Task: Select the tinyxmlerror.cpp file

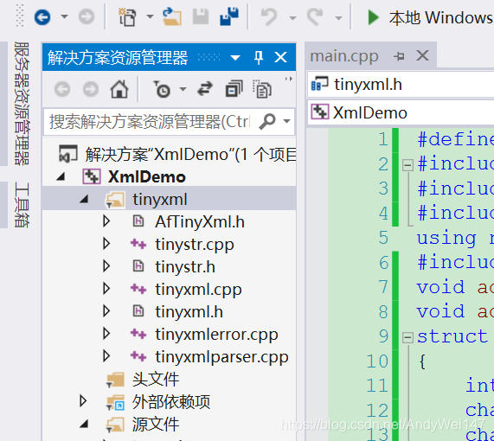Action: (216, 335)
